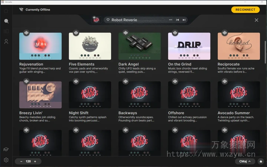Open the user profile icon

point(6,42)
